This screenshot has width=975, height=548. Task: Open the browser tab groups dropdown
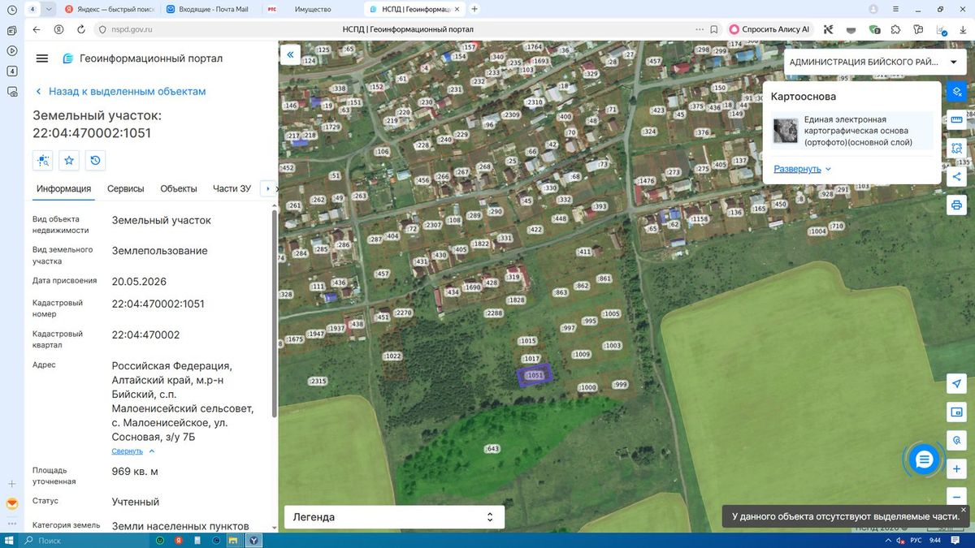50,9
